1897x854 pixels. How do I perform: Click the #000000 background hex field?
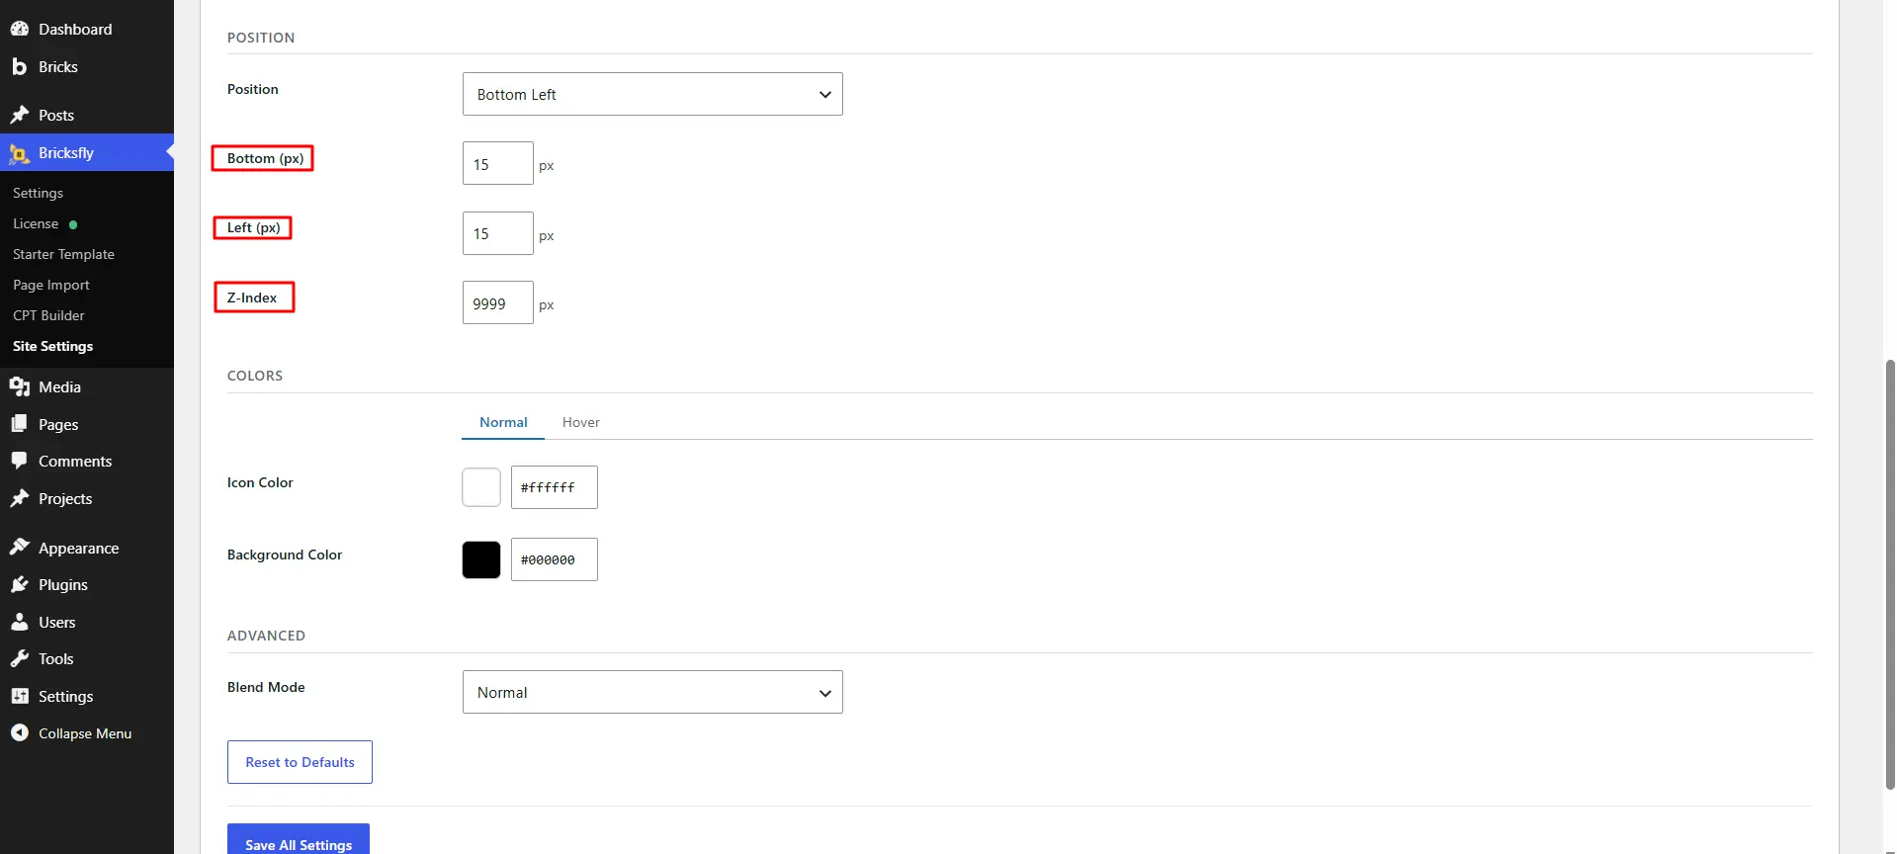click(x=555, y=559)
